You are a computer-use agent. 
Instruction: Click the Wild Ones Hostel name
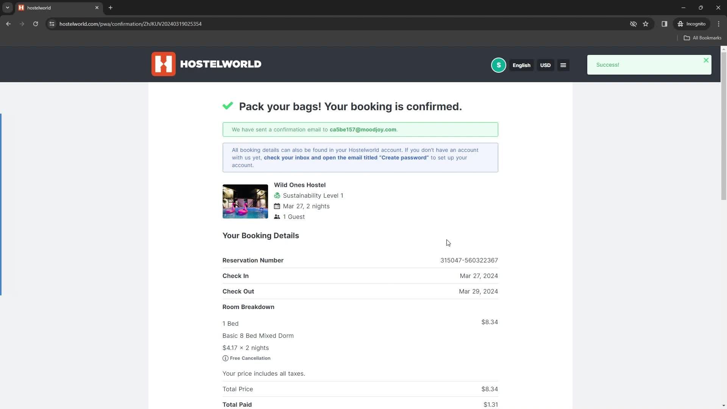pyautogui.click(x=300, y=185)
